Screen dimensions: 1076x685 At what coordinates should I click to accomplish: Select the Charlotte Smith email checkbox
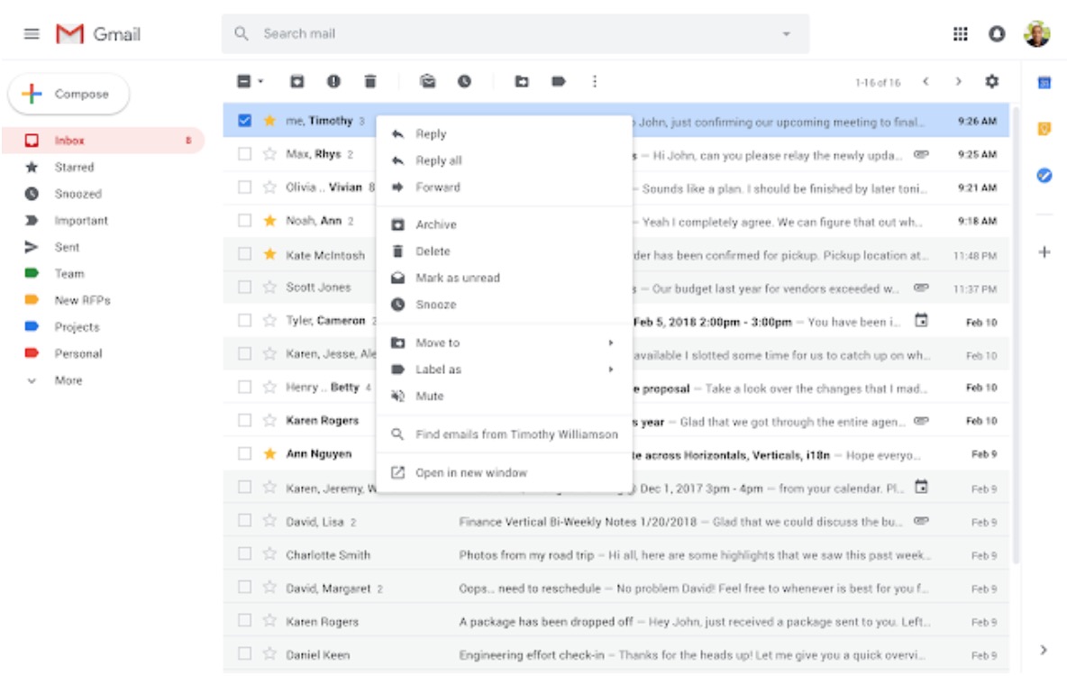[244, 554]
